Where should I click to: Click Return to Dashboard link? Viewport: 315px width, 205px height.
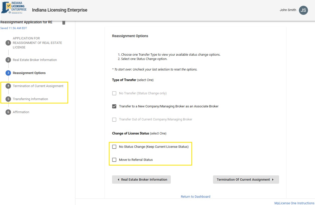click(195, 197)
